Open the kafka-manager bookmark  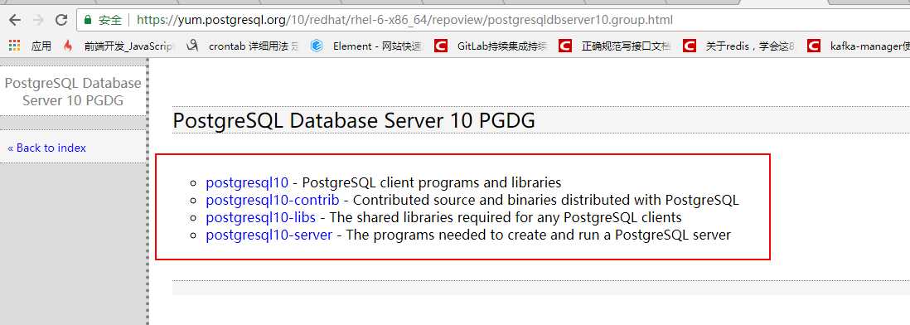pyautogui.click(x=869, y=46)
